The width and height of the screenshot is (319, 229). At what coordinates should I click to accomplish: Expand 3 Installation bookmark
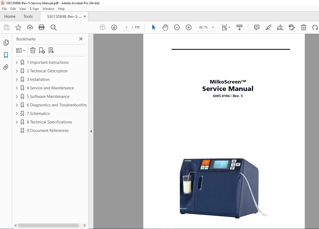point(17,80)
